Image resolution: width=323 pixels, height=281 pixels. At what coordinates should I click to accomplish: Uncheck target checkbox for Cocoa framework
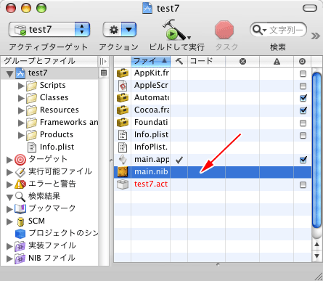(303, 110)
